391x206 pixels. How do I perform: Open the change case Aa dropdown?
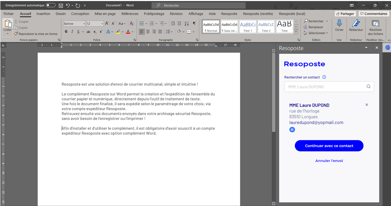point(122,23)
